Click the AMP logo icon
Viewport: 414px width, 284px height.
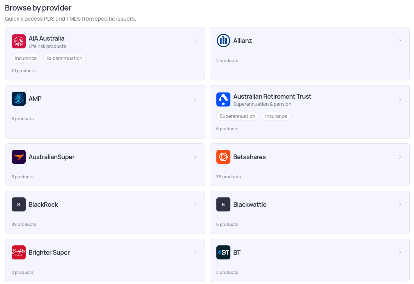(18, 99)
